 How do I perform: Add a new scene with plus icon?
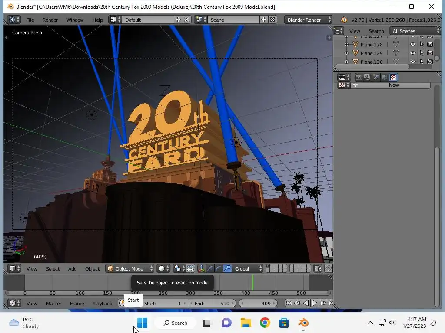tap(264, 20)
